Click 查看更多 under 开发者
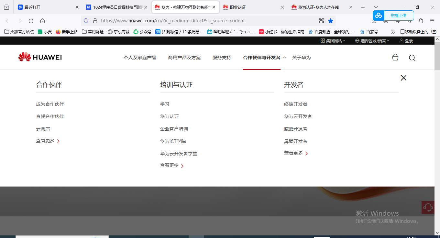Viewport: 440px width, 238px height. (296, 153)
